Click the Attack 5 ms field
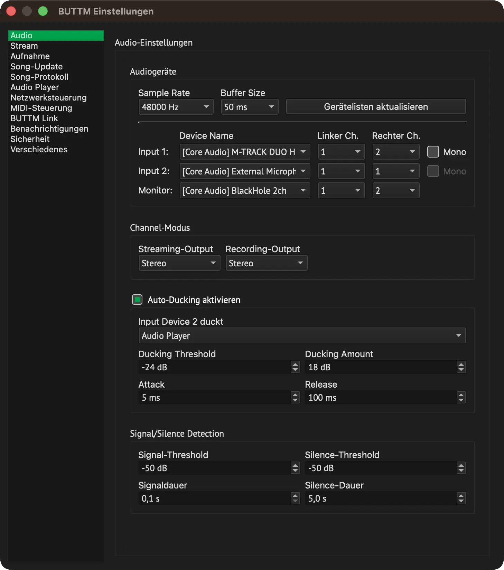Viewport: 504px width, 570px height. coord(215,397)
